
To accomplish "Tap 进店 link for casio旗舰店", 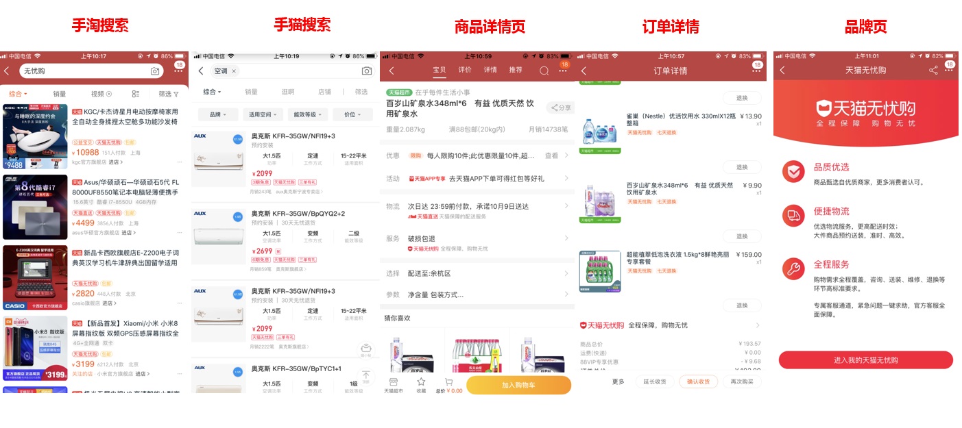I will (110, 303).
